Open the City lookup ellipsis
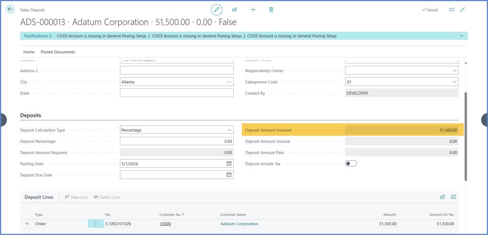 (x=229, y=82)
